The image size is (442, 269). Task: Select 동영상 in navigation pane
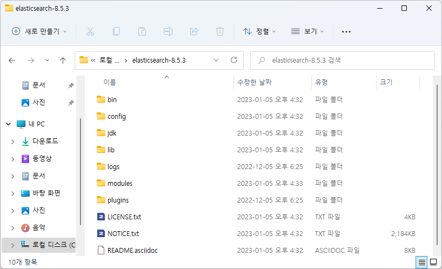(42, 158)
